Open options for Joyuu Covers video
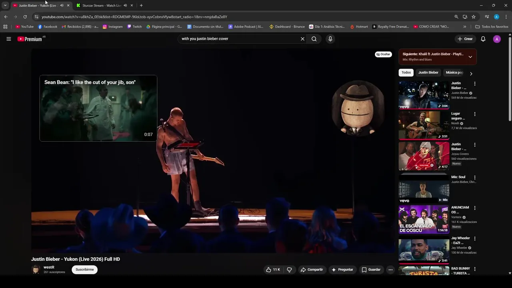 coord(475,145)
